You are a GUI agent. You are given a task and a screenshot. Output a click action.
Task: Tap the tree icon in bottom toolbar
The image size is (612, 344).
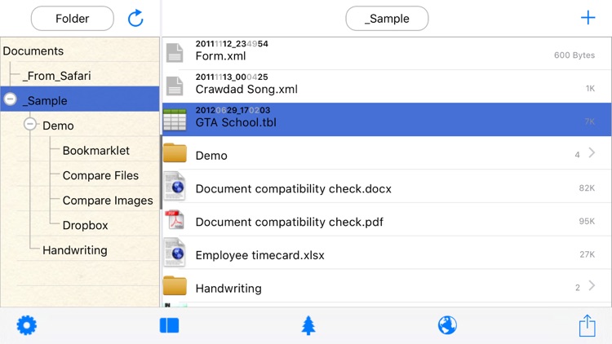[308, 325]
